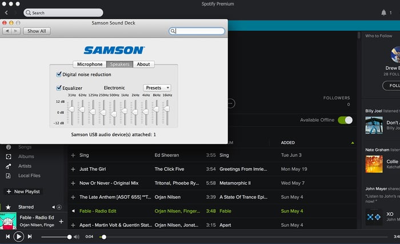
Task: Click the 16kHz equalizer slider
Action: point(167,109)
